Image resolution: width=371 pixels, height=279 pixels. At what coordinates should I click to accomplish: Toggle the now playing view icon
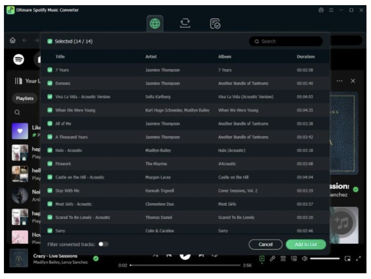point(262,258)
